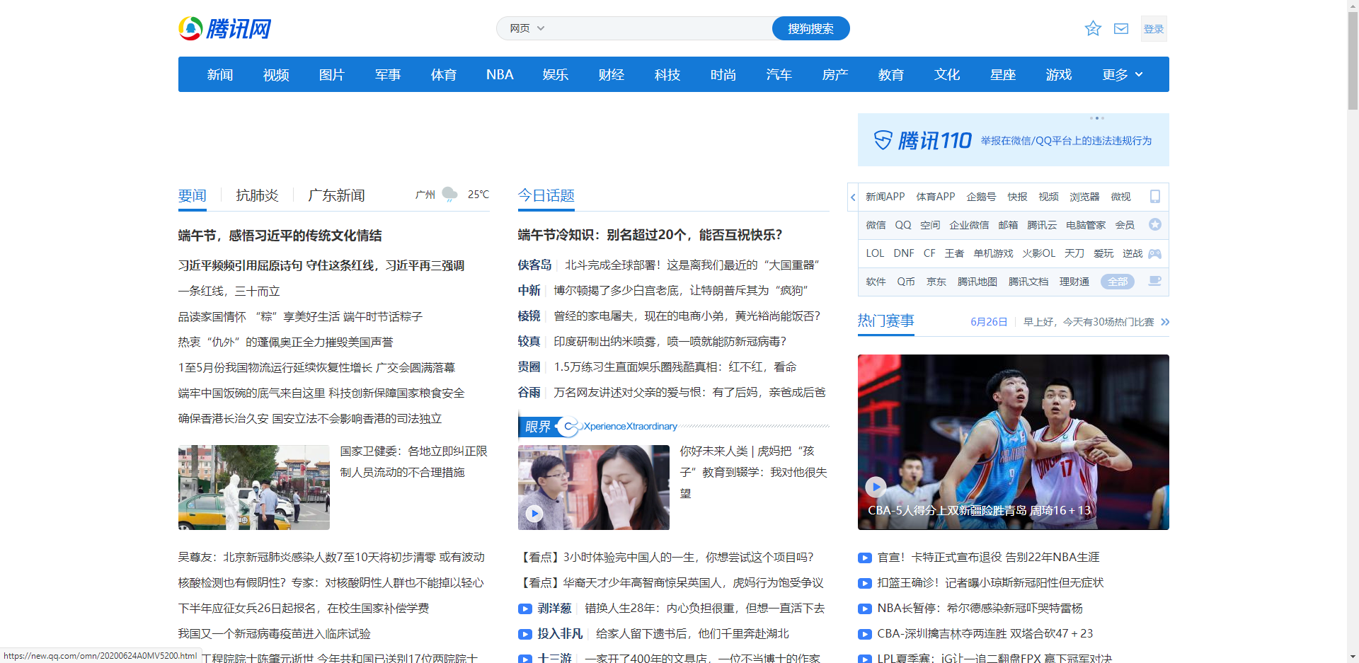Viewport: 1359px width, 663px height.
Task: Open headline 端午节冷知识 about 别名
Action: coord(650,235)
